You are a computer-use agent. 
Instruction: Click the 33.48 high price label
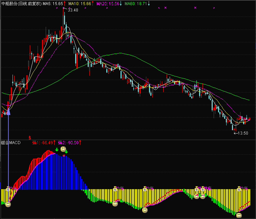click(x=73, y=10)
